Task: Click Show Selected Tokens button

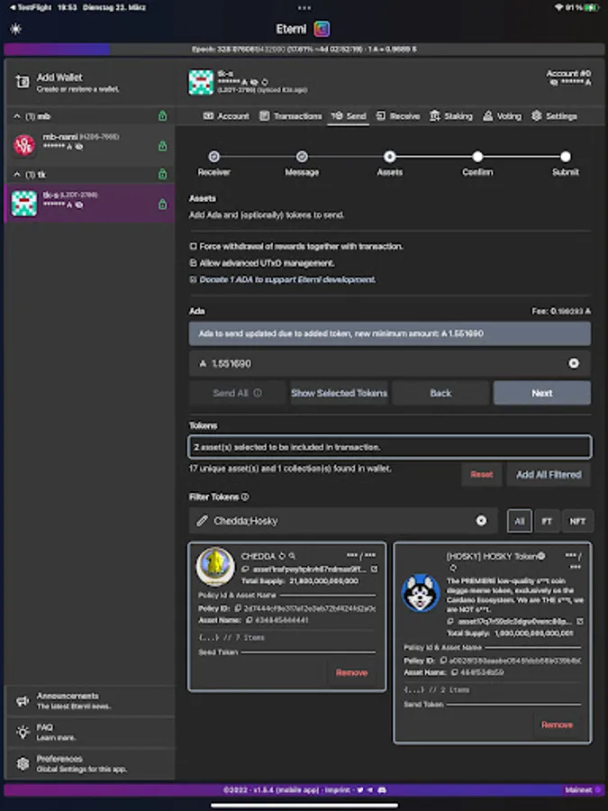Action: coord(340,393)
